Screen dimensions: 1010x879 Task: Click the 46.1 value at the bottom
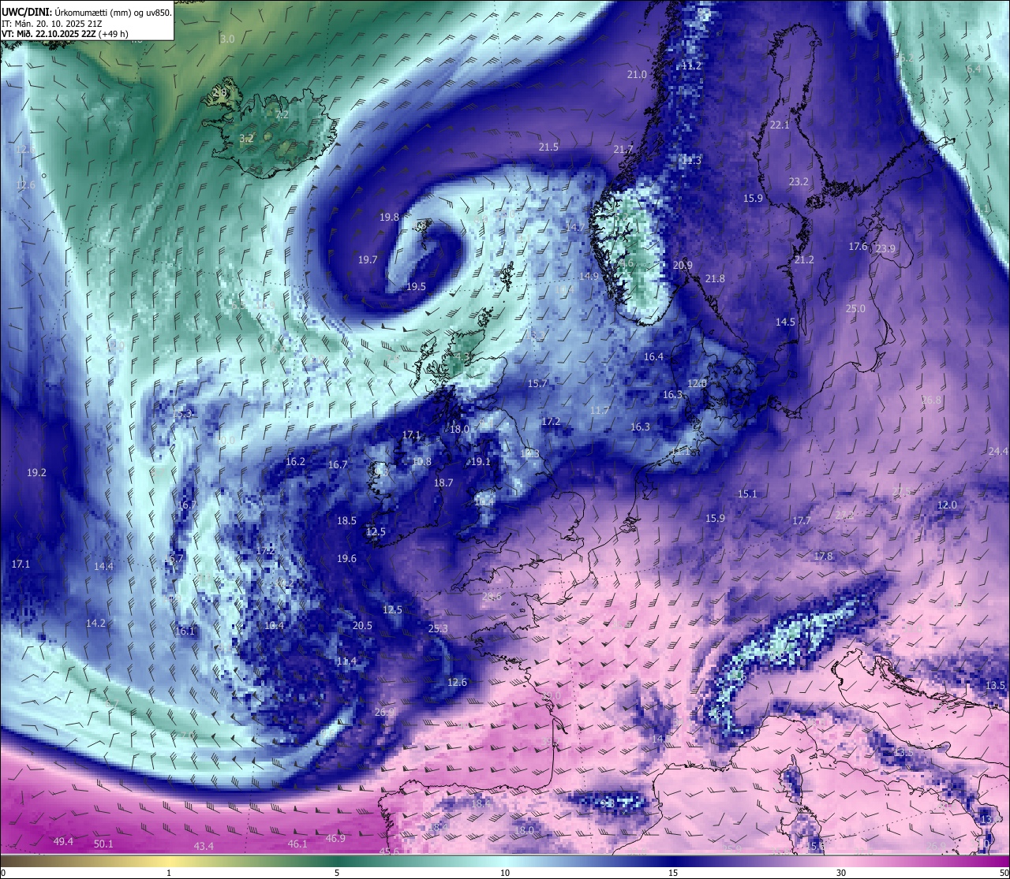(x=297, y=844)
